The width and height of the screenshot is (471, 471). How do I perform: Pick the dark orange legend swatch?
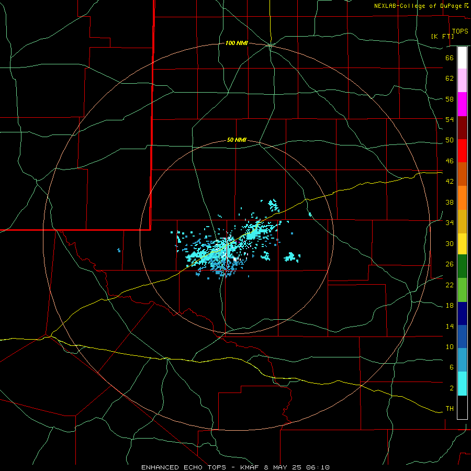[x=462, y=174]
